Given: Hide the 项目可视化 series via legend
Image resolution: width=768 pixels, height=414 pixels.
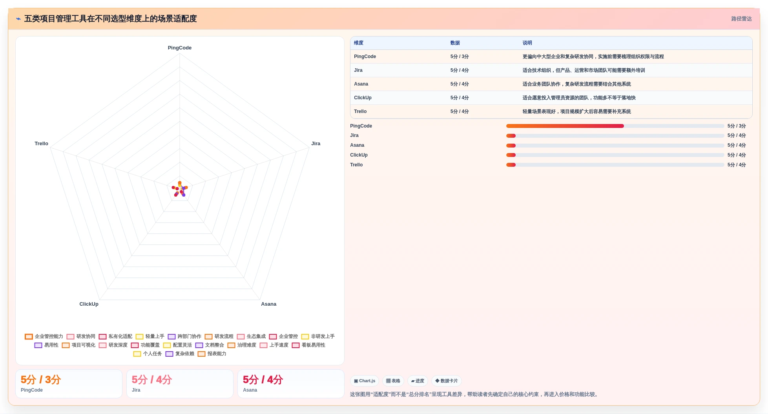Looking at the screenshot, I should point(78,345).
